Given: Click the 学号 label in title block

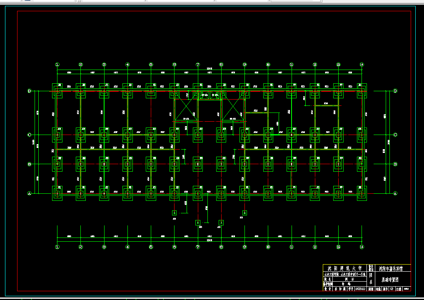Looking at the screenshot, I should point(351,289).
